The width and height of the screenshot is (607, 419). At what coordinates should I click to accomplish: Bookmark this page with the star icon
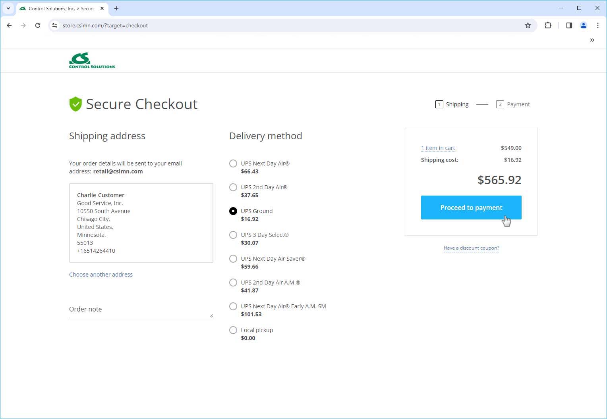pyautogui.click(x=528, y=25)
